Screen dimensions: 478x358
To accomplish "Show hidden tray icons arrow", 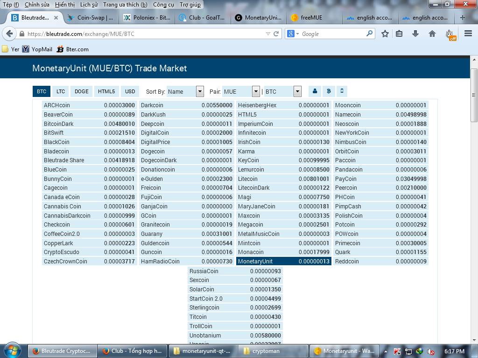I will click(x=386, y=351).
